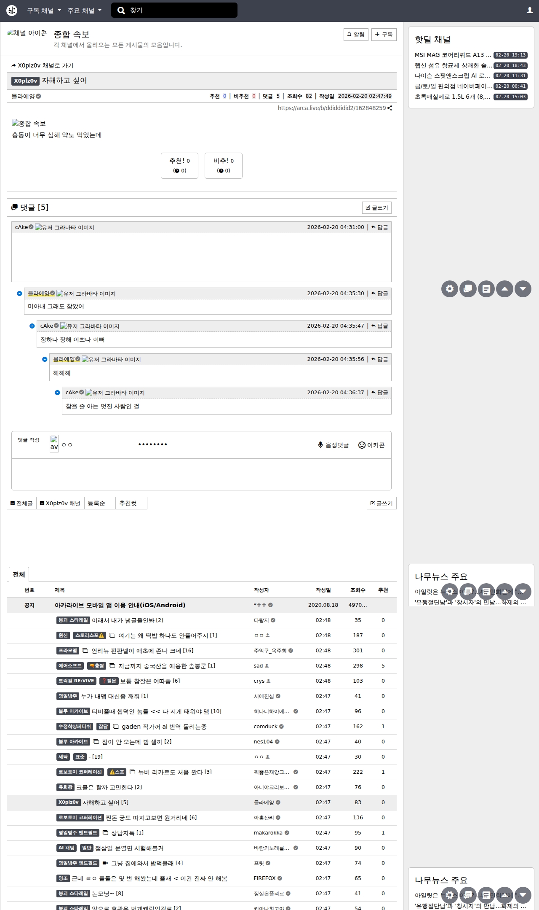Open hot deal 초록매실제로 1.5L 6개
Image resolution: width=539 pixels, height=910 pixels.
pyautogui.click(x=452, y=97)
